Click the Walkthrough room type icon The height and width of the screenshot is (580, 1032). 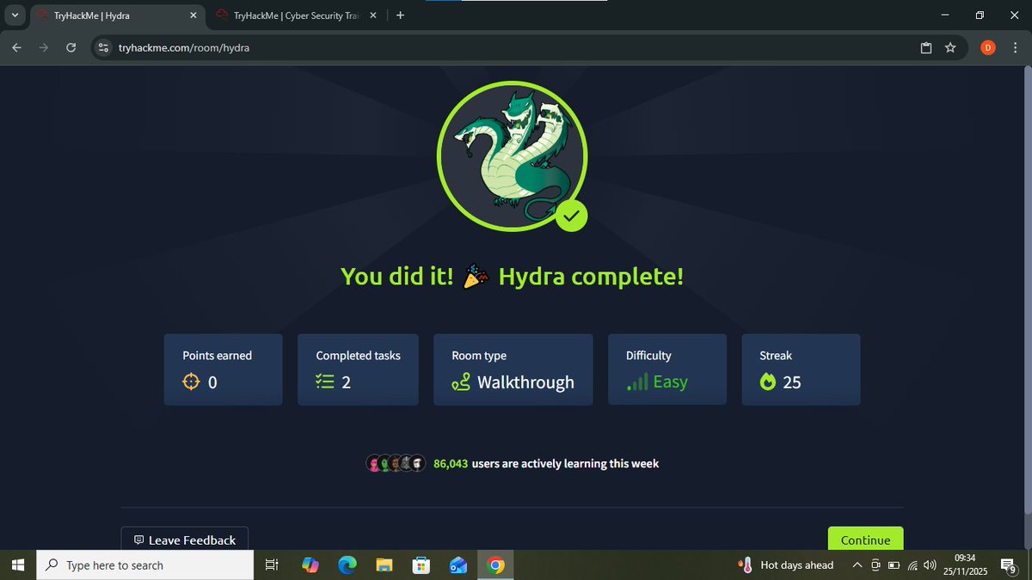tap(458, 383)
